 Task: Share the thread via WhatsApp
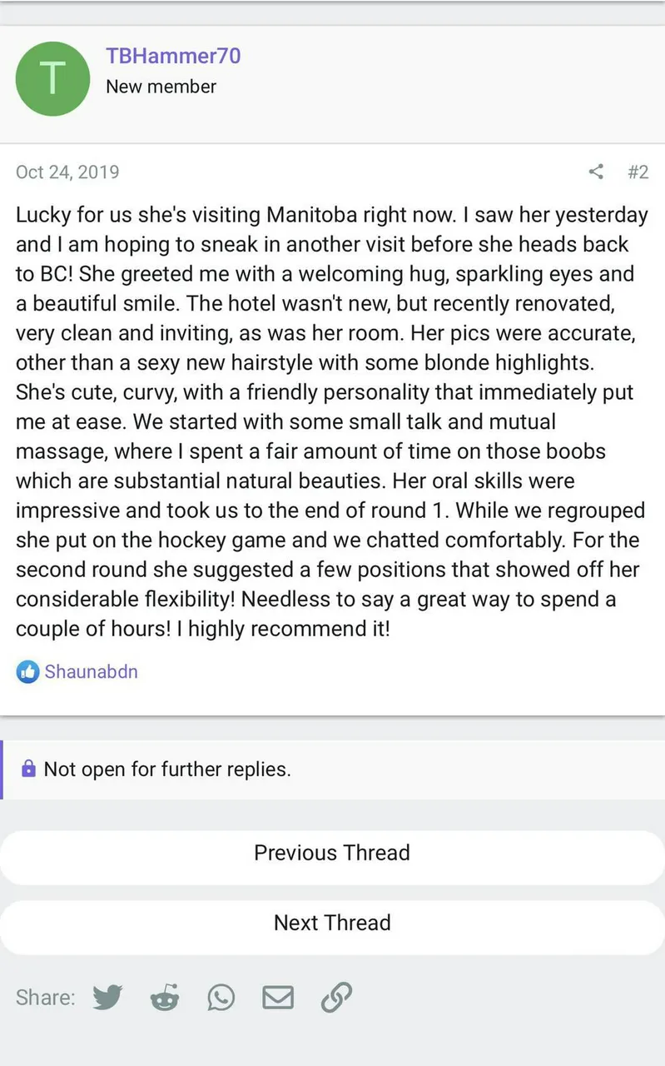click(221, 997)
